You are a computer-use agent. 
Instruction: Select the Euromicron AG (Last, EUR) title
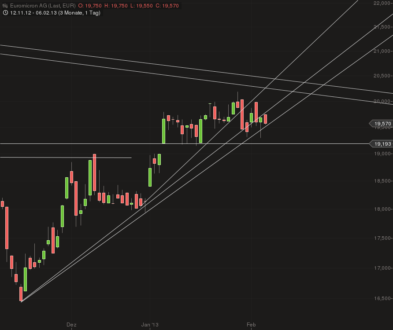[x=43, y=6]
